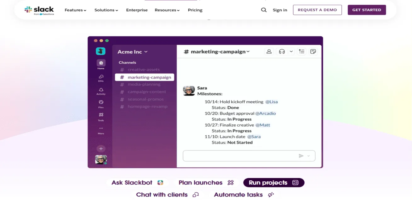412x200 pixels.
Task: Open the canvas note icon
Action: [313, 52]
